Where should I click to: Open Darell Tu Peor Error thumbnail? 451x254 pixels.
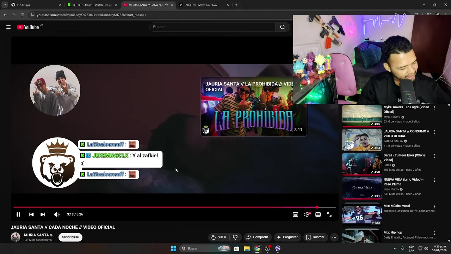tap(362, 164)
